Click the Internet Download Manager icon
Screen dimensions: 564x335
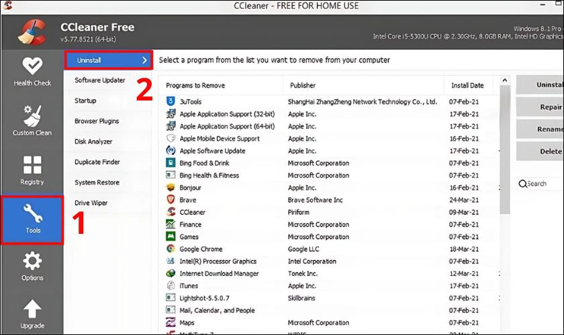[x=171, y=273]
